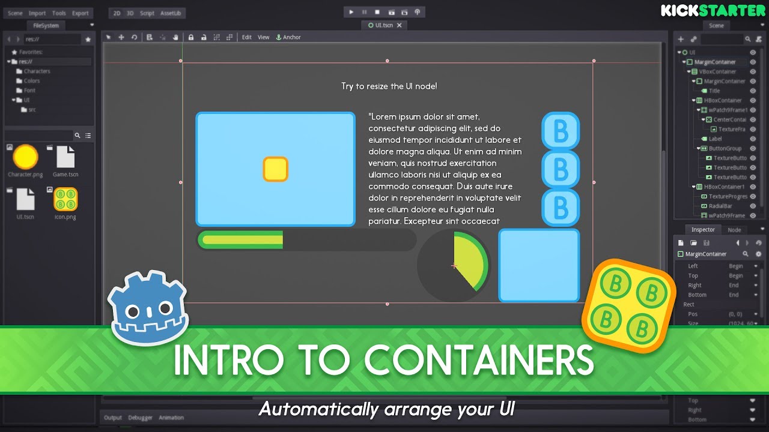Add res:// to favorites with star icon
The width and height of the screenshot is (769, 432).
[88, 40]
